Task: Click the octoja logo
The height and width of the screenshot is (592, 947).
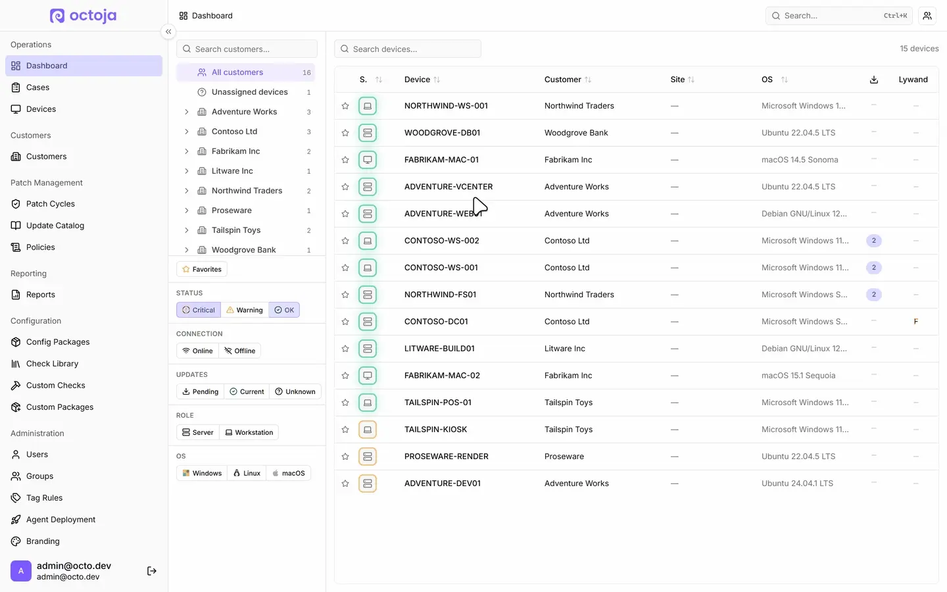Action: click(x=84, y=16)
